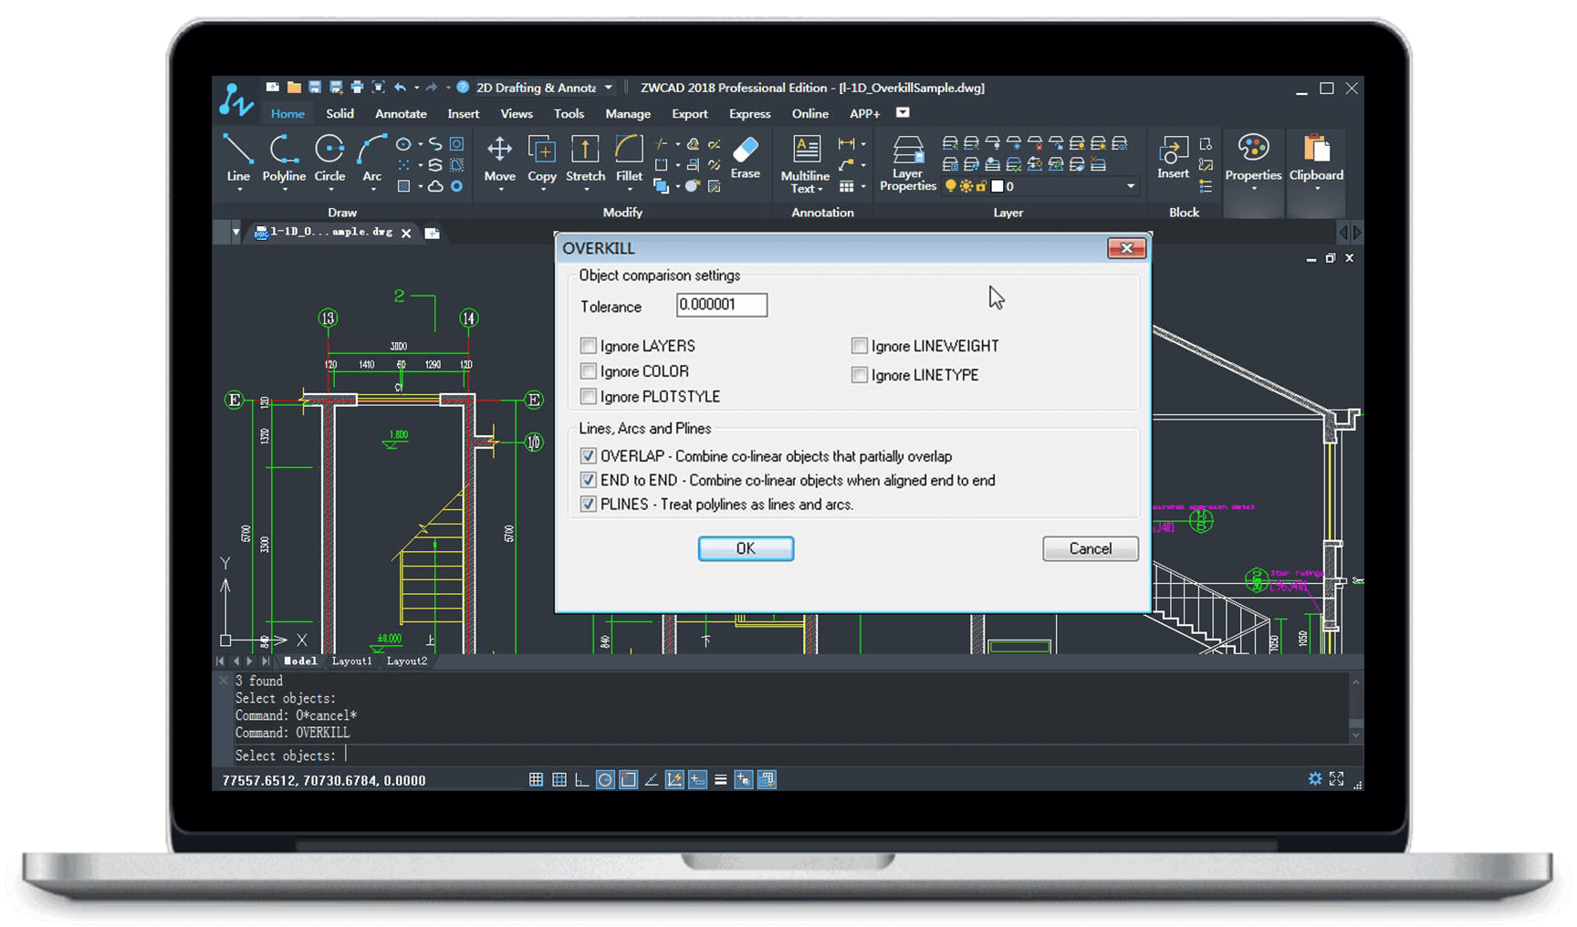Image resolution: width=1577 pixels, height=927 pixels.
Task: Open Layer Properties manager
Action: coord(908,162)
